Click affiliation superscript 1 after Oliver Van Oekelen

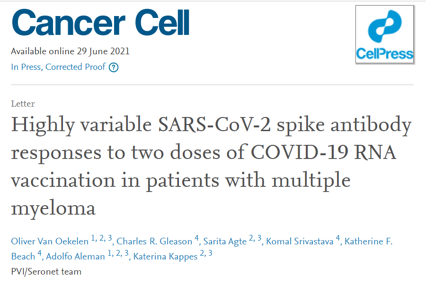(x=93, y=239)
